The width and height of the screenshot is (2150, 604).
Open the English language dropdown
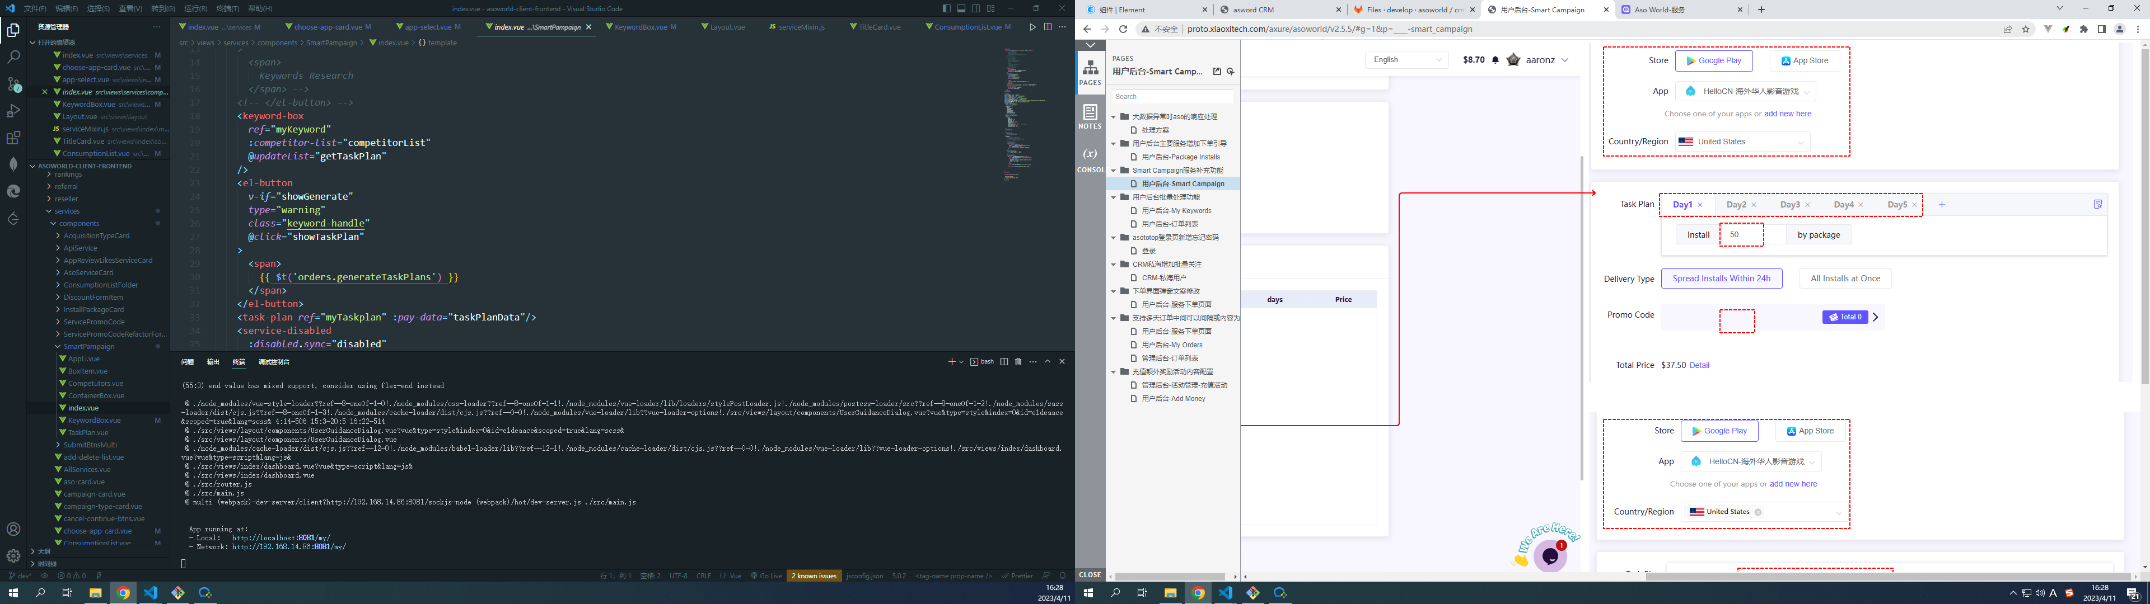tap(1406, 60)
